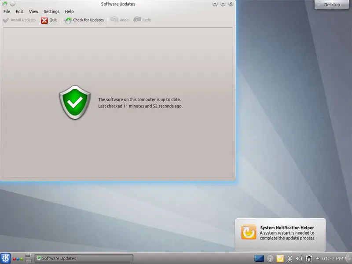Viewport: 352px width, 264px height.
Task: Maximize the Software Updates window
Action: tap(223, 4)
